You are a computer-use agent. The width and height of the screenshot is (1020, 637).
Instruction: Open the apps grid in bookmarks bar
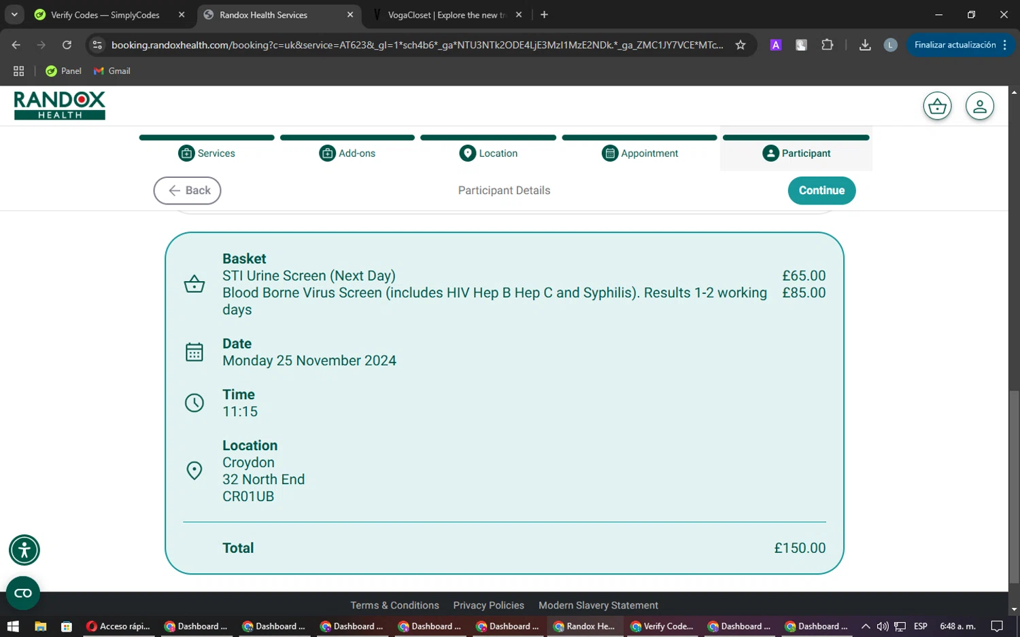[19, 71]
